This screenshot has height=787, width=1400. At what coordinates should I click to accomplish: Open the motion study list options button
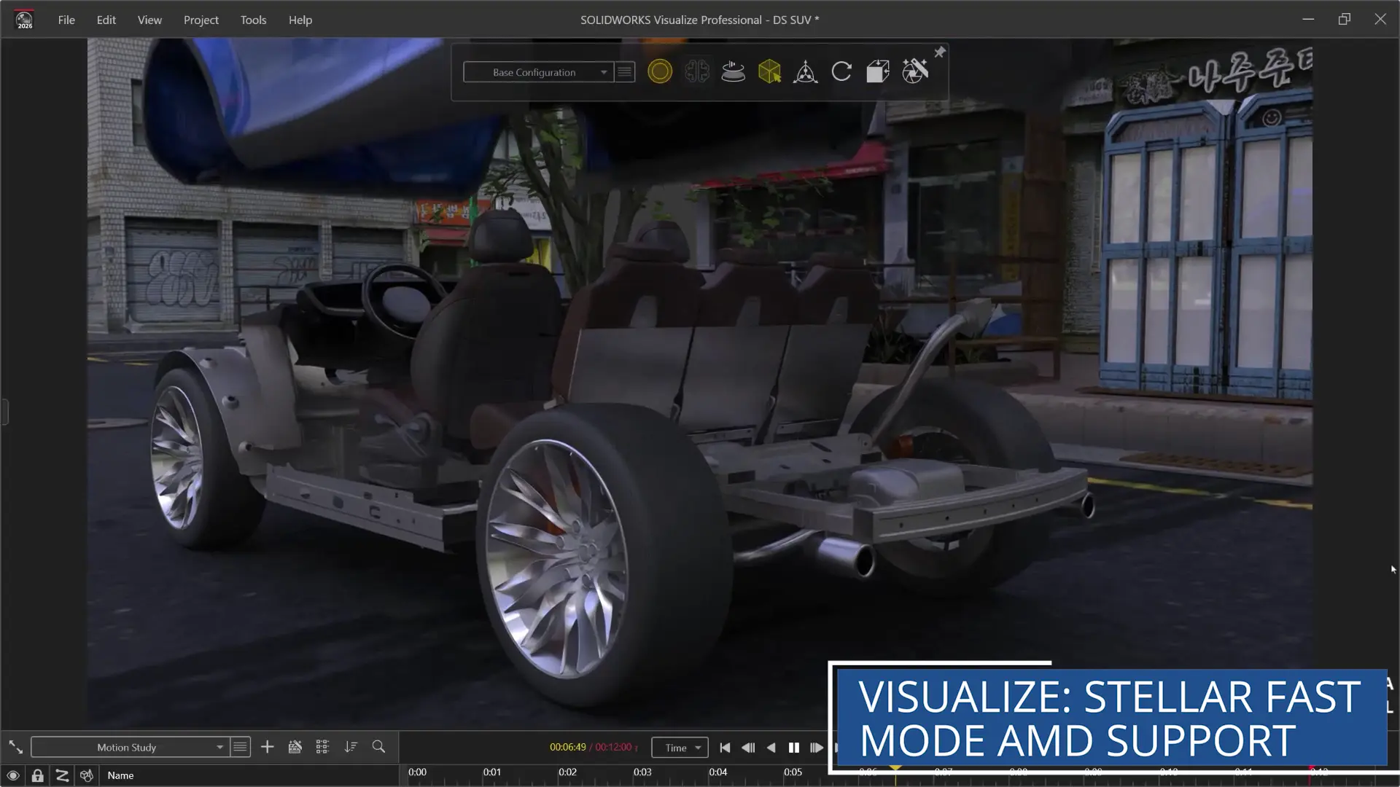pos(240,747)
